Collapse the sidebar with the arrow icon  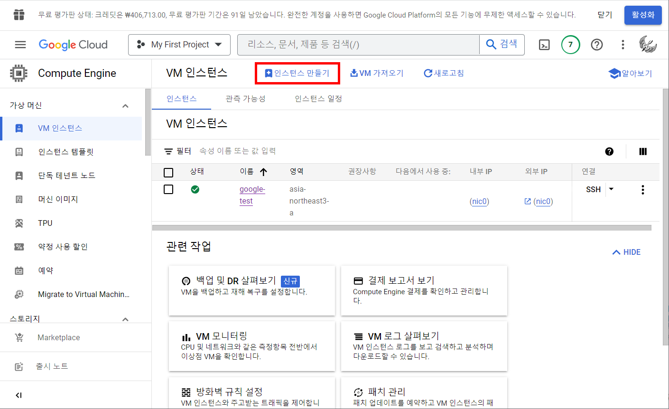19,395
